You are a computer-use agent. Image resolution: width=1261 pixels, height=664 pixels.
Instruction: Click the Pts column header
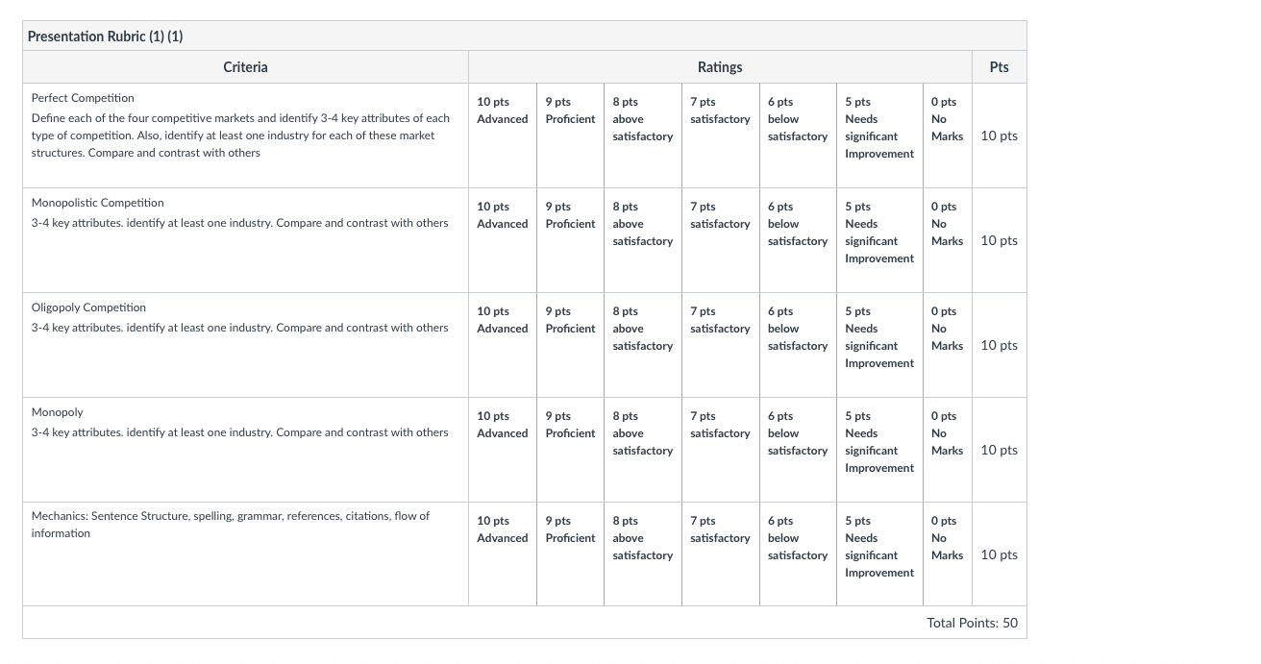point(1000,67)
